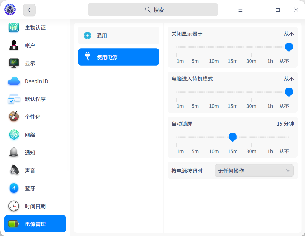305x236 pixels.
Task: Expand the power button action dropdown
Action: [x=254, y=171]
